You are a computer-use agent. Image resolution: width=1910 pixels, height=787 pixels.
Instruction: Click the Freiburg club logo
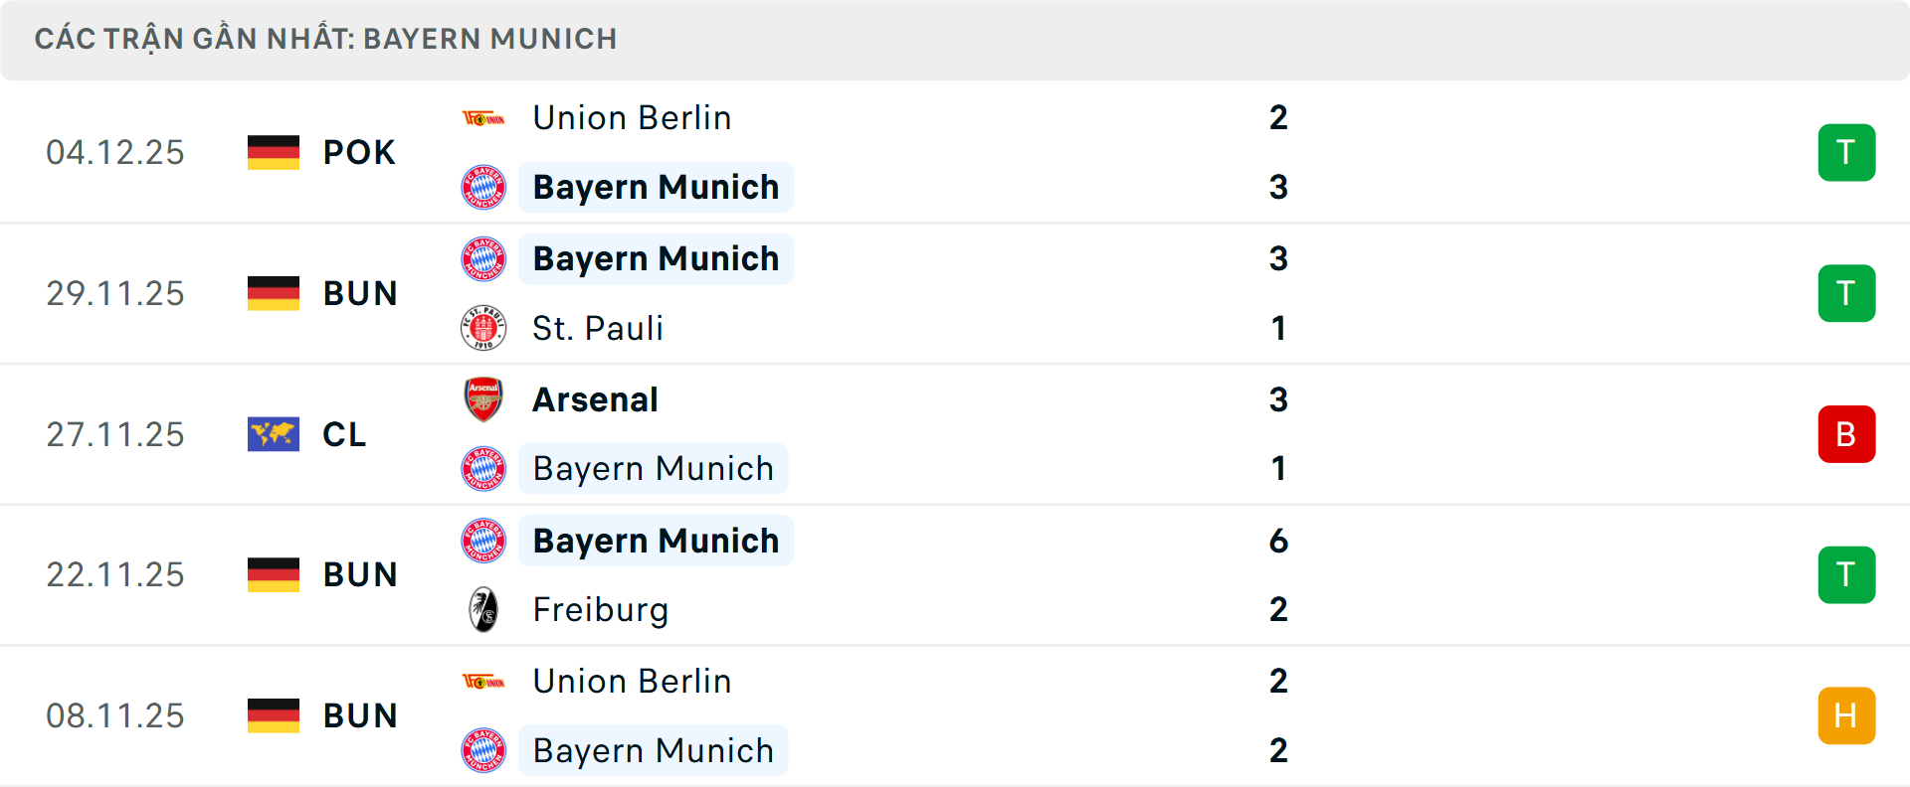[x=484, y=609]
